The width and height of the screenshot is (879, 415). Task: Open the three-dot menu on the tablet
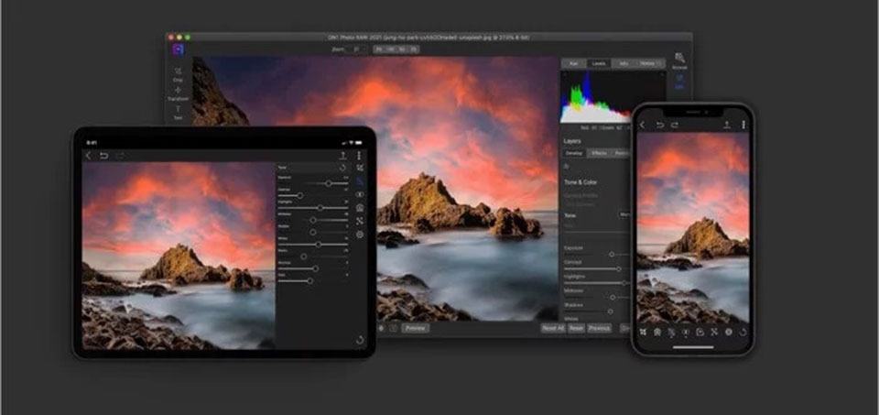coord(359,156)
